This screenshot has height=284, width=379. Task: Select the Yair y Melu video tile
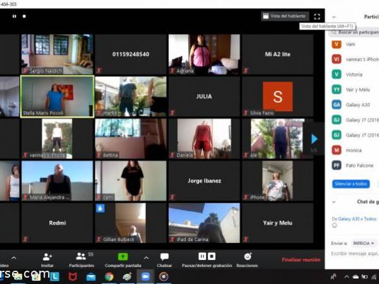click(277, 223)
